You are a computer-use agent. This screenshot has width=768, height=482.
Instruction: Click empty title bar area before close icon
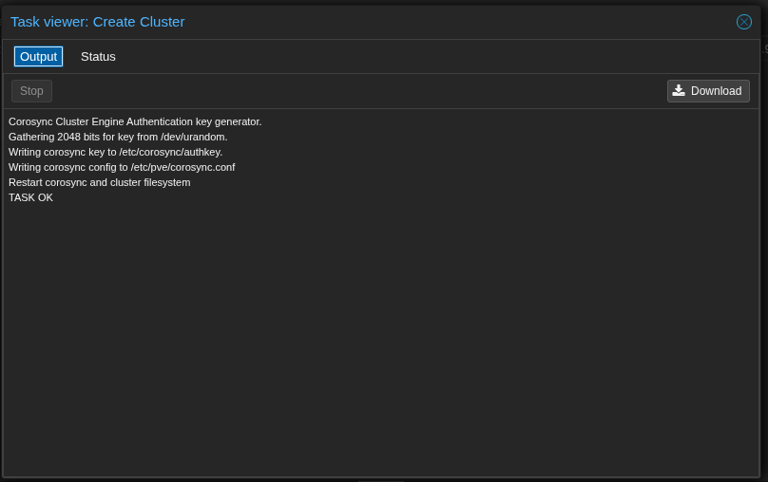475,22
